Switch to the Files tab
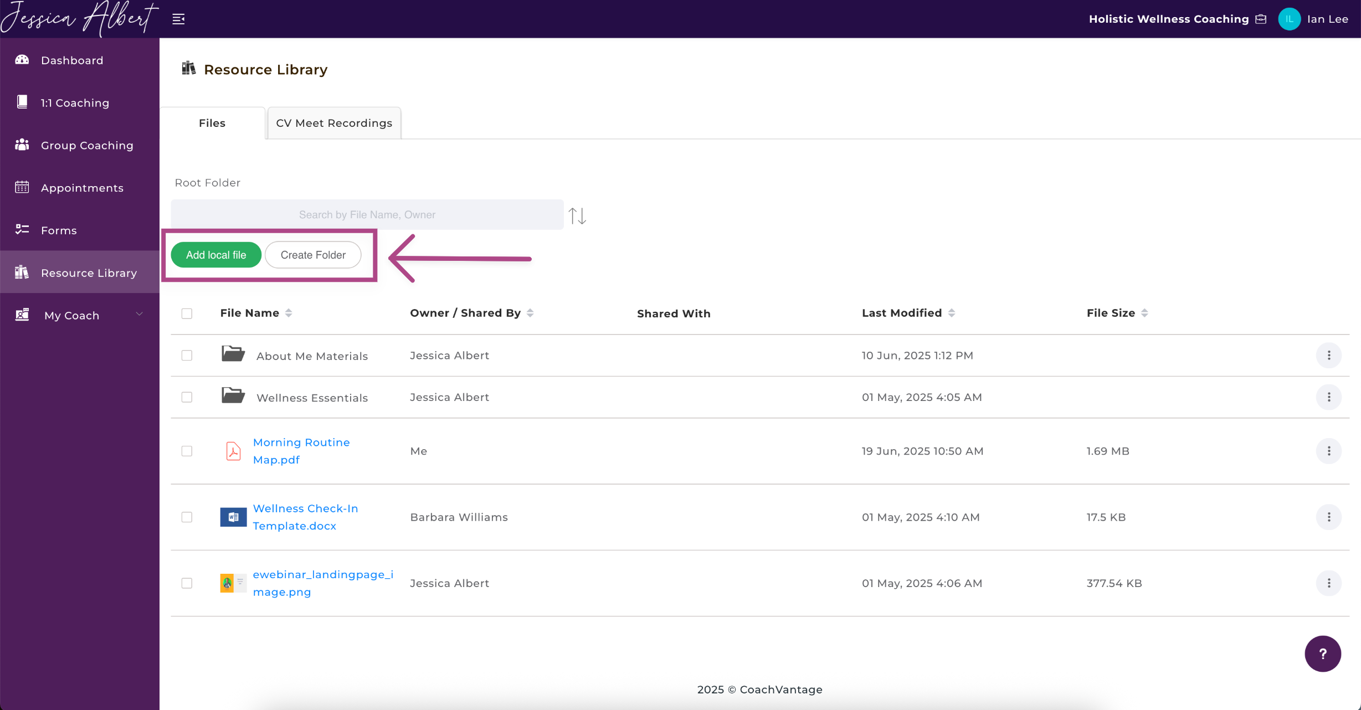Image resolution: width=1361 pixels, height=710 pixels. [212, 123]
